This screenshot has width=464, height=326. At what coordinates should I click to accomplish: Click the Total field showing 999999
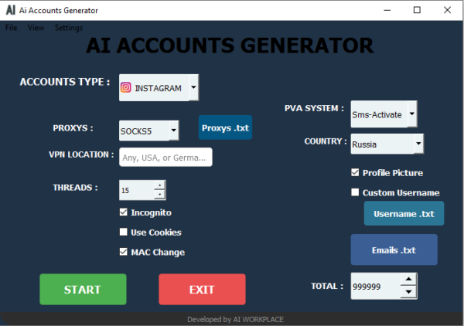[x=376, y=286]
